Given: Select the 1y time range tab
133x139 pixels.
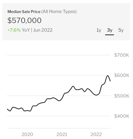Looking at the screenshot, I should [99, 30].
